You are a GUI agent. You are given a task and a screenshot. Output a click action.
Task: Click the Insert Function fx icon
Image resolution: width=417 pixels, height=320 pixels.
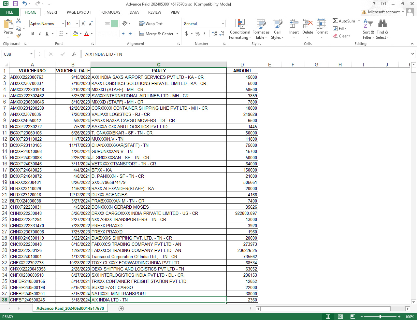coord(74,54)
